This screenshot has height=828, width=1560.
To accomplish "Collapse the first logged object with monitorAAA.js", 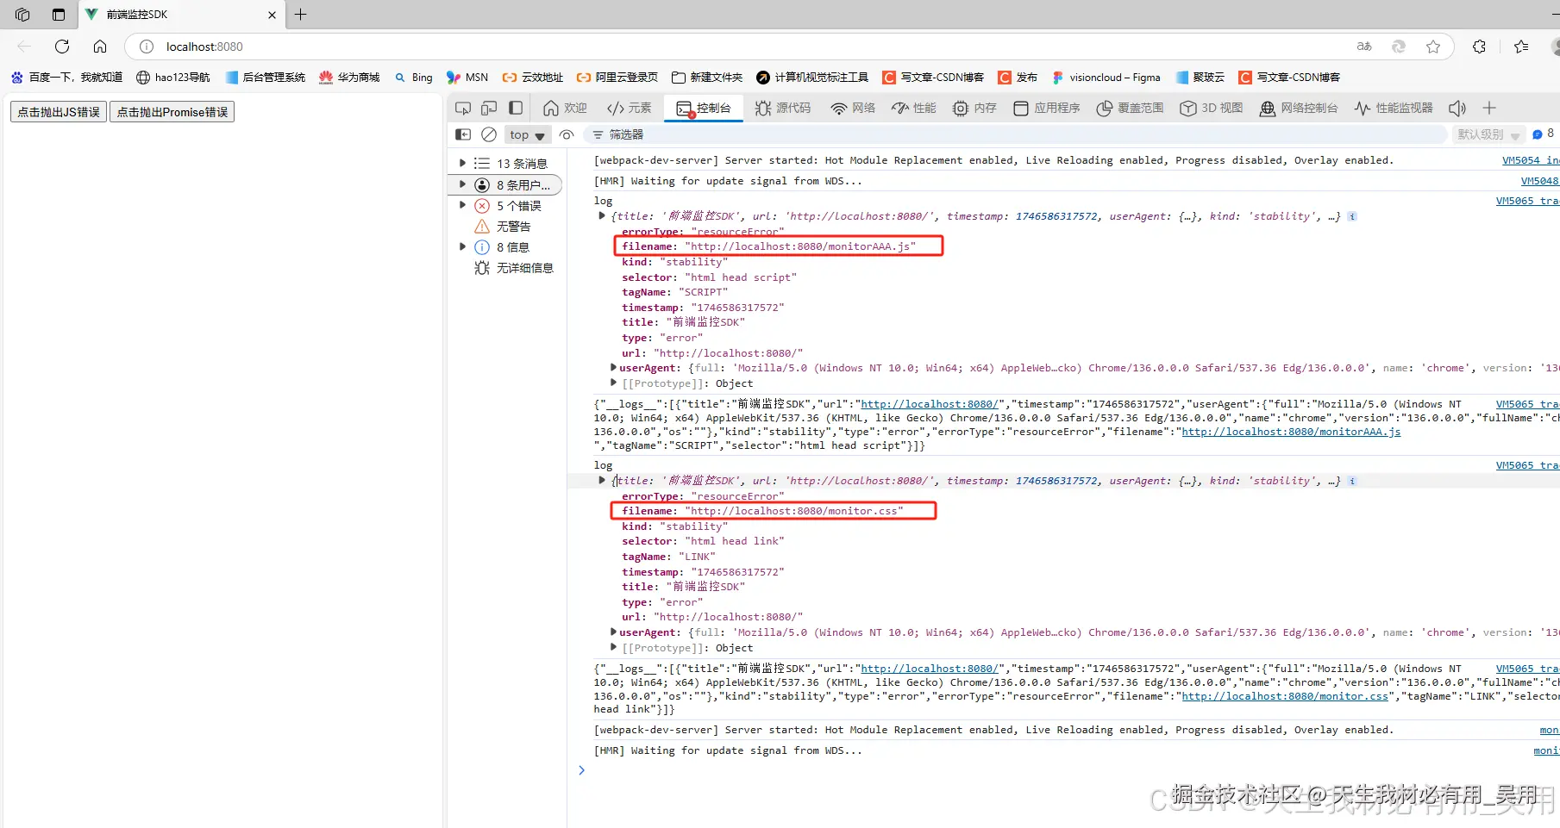I will click(602, 216).
